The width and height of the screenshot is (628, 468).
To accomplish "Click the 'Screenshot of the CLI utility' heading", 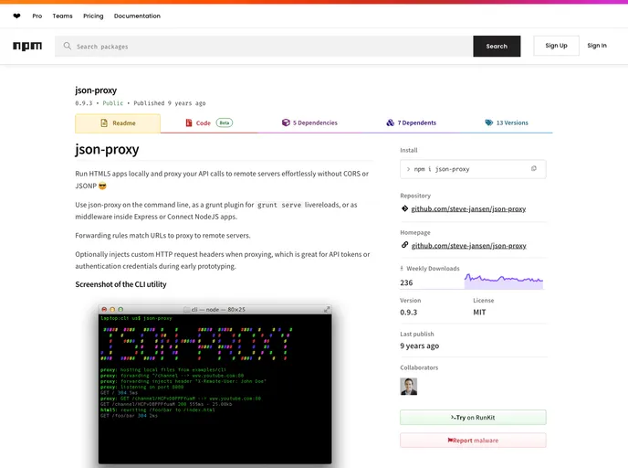I will (x=120, y=284).
